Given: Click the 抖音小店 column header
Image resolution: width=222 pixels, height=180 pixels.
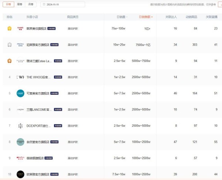Looking at the screenshot, I should point(32,17).
